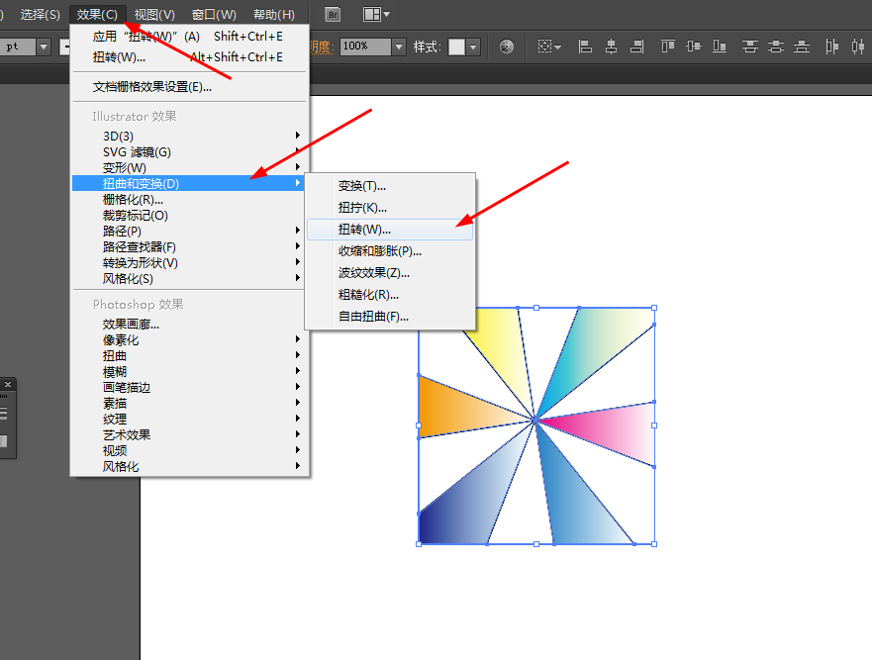The height and width of the screenshot is (660, 872).
Task: Click the Horizontal Align Left icon
Action: tap(585, 47)
